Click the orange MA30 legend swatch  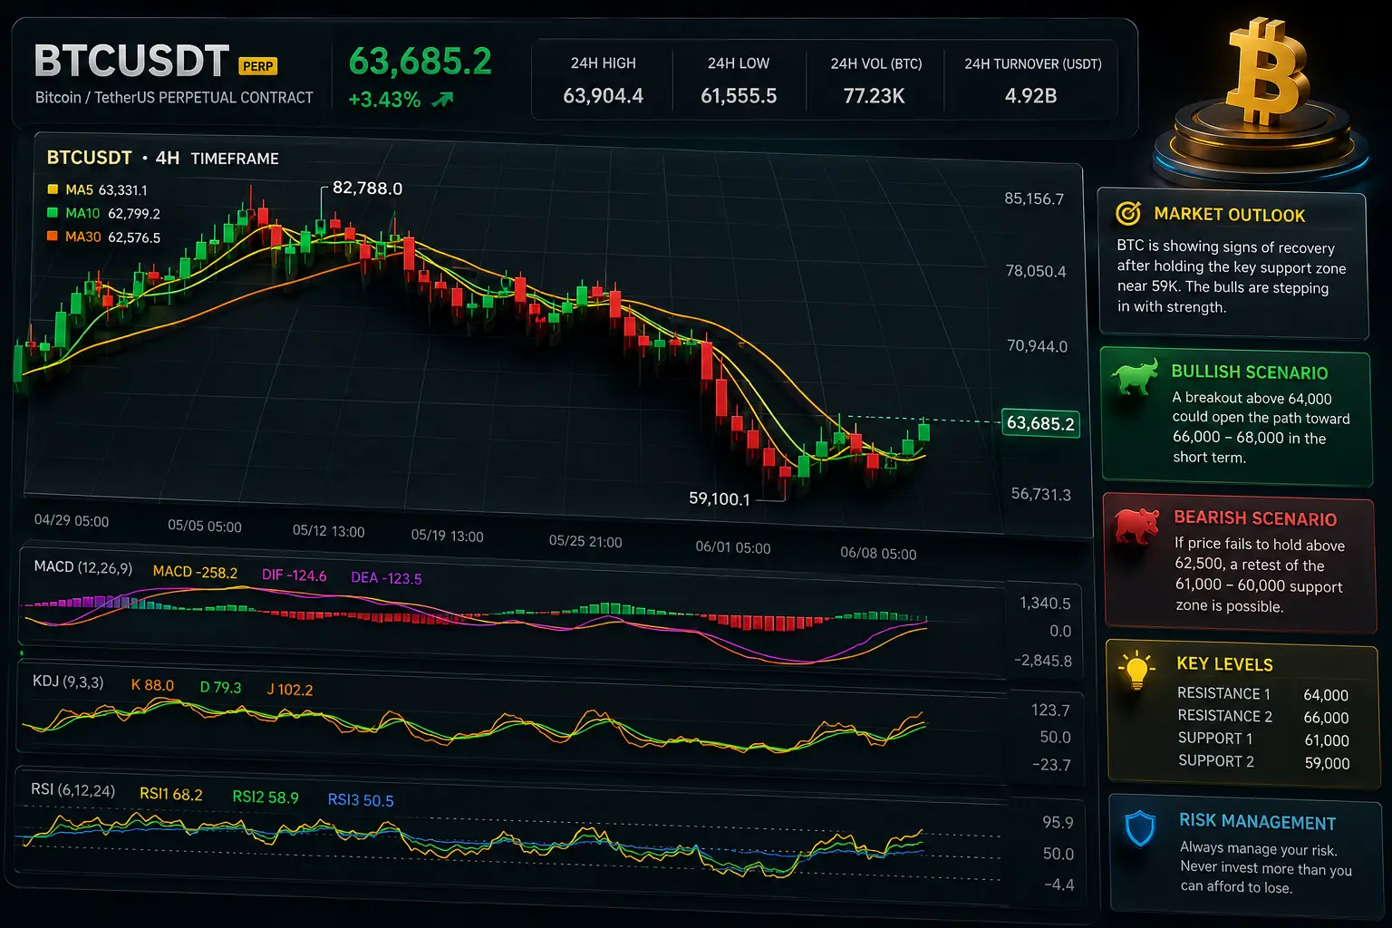53,237
